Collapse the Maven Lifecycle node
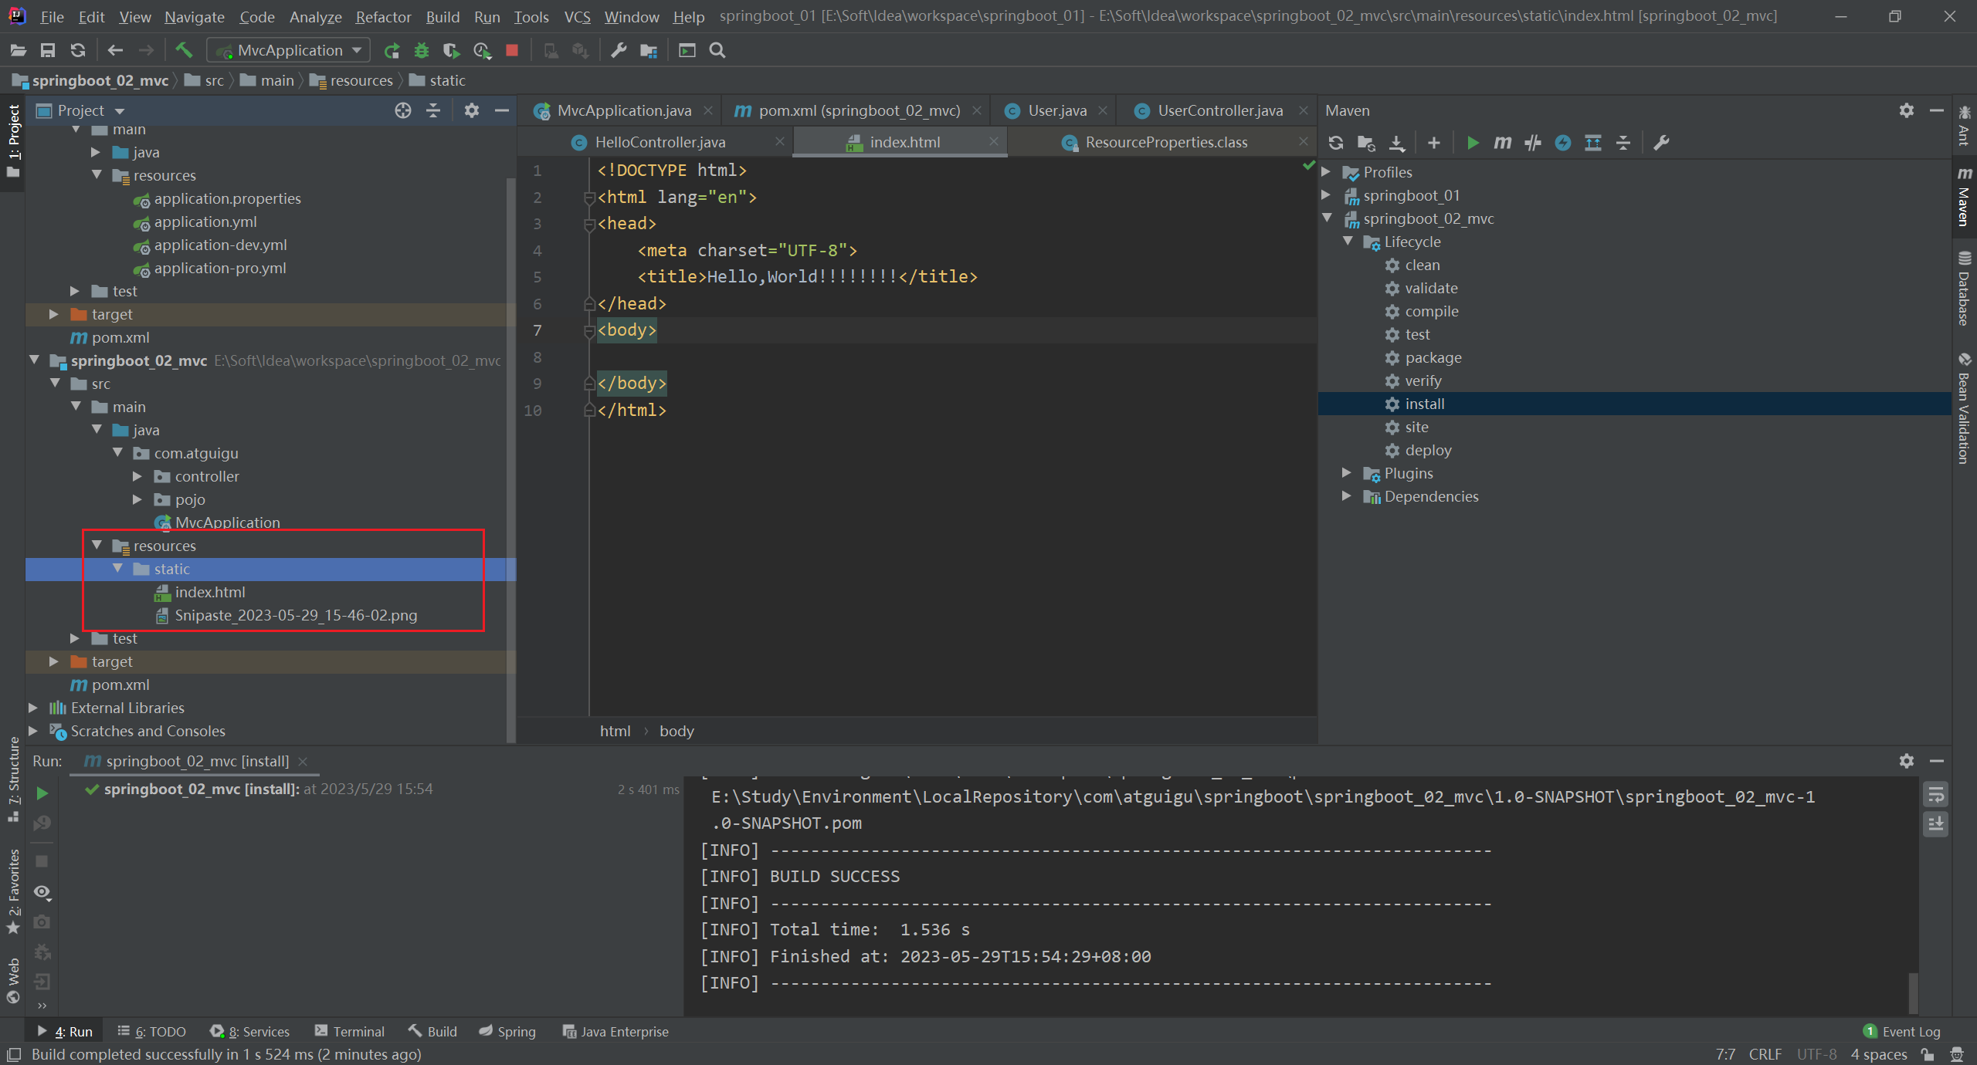The width and height of the screenshot is (1977, 1065). tap(1348, 241)
